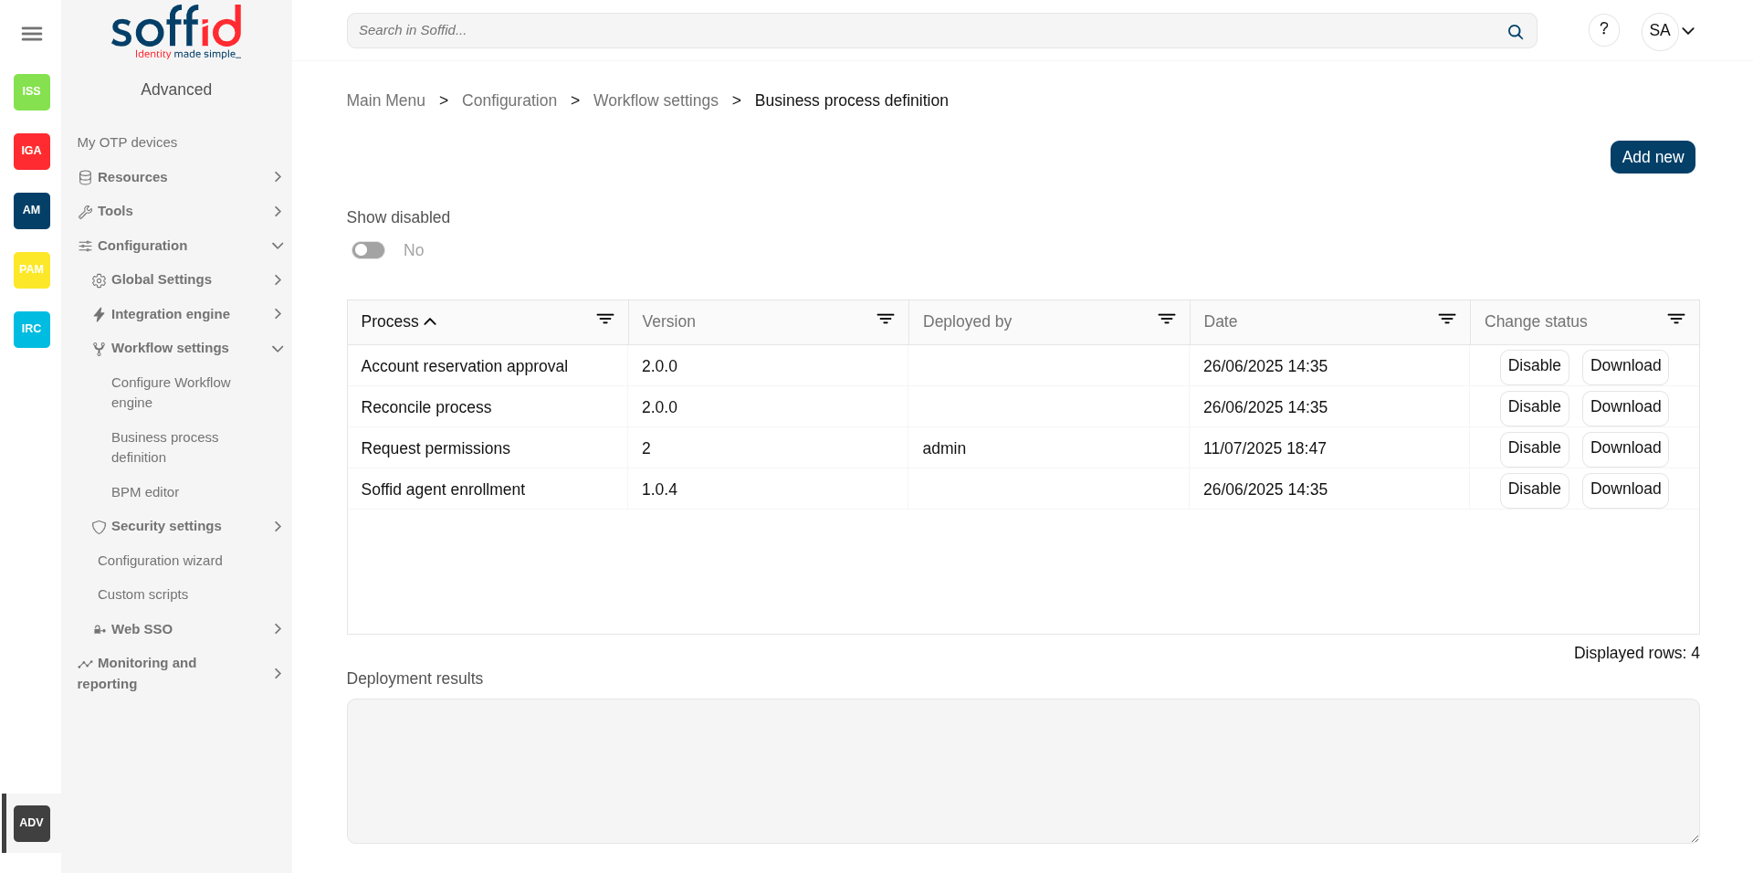Expand the Resources menu chevron
1753x873 pixels.
278,177
